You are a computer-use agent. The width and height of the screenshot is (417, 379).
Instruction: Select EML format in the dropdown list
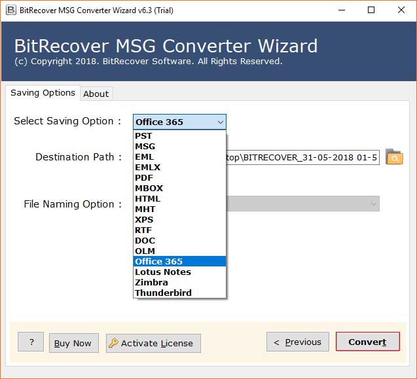pos(179,156)
